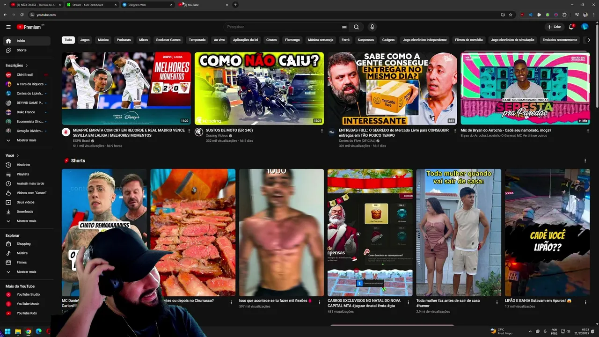Open the CADÊ VOCÊ LIPÃO short
The image size is (599, 337).
pyautogui.click(x=547, y=233)
